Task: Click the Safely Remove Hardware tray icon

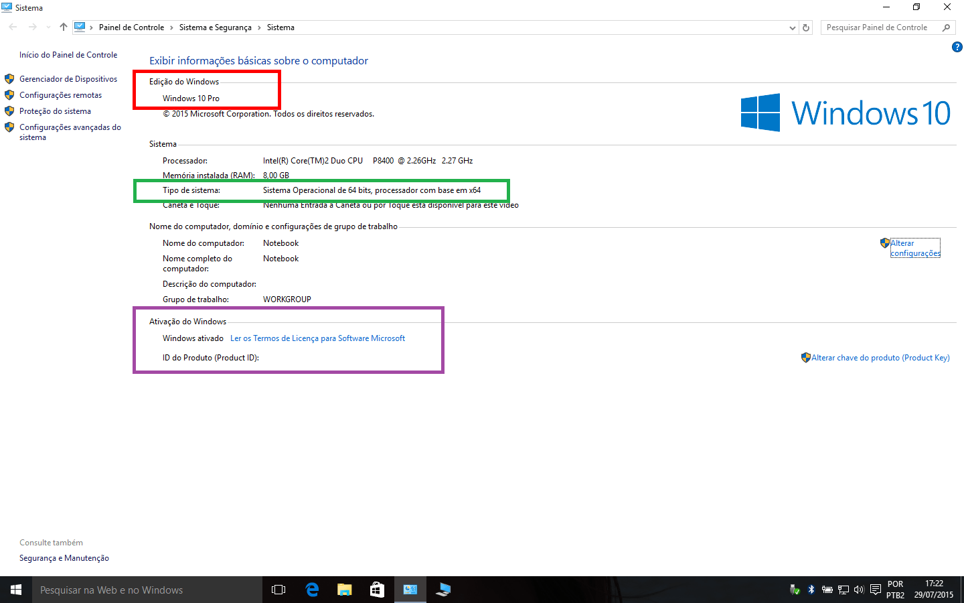Action: pos(795,590)
